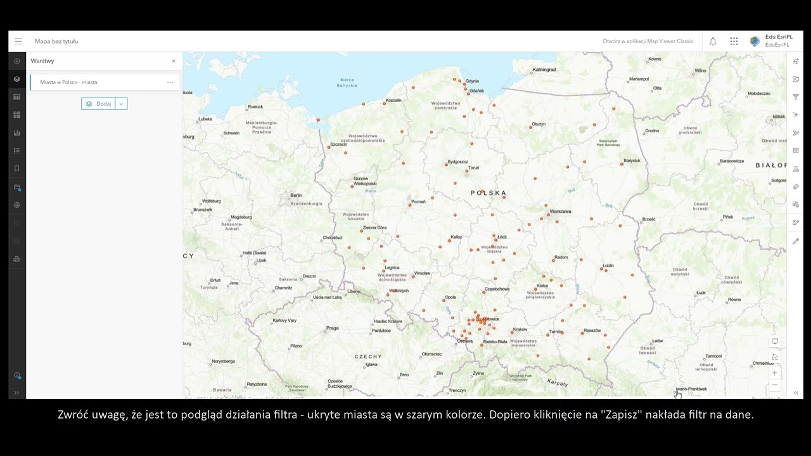Close the Warstwy panel

click(x=174, y=61)
